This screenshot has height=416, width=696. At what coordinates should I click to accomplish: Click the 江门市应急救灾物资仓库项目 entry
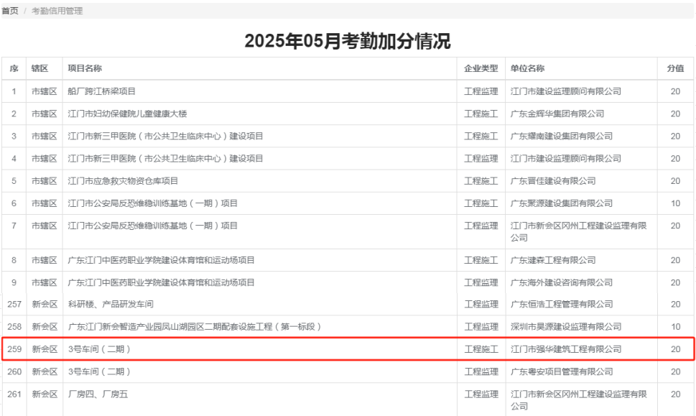(123, 181)
